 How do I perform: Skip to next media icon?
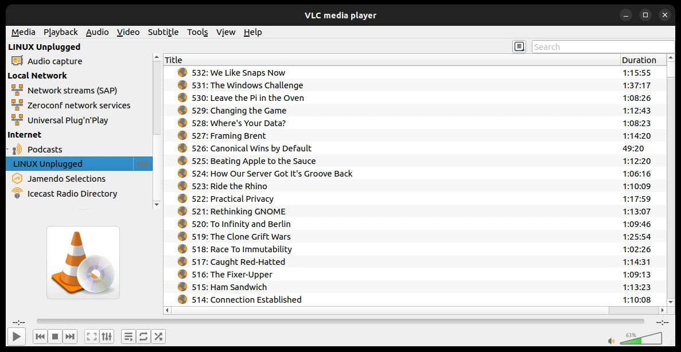click(x=70, y=337)
